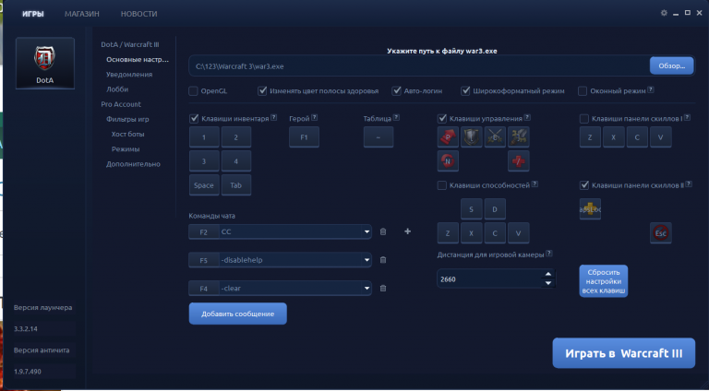The image size is (709, 391).
Task: Open the settings gear icon in title bar
Action: 664,13
